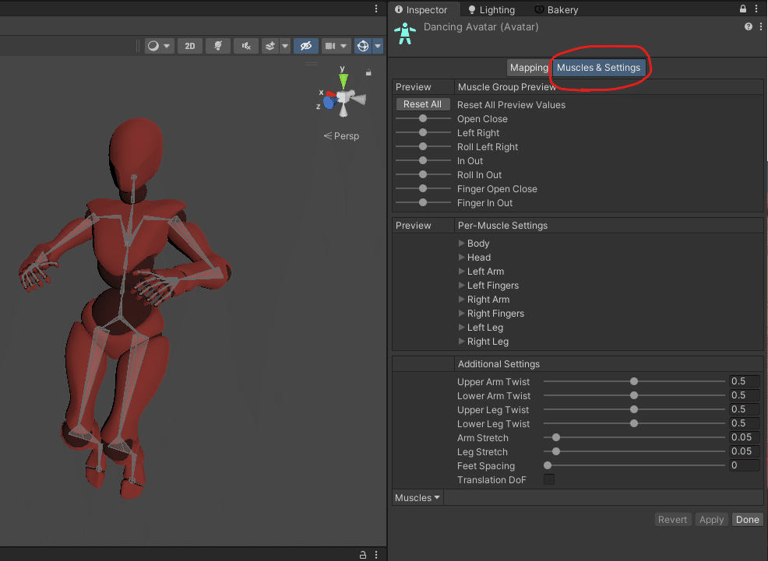Click the camera view icon in Scene toolbar
Image resolution: width=768 pixels, height=561 pixels.
point(332,46)
